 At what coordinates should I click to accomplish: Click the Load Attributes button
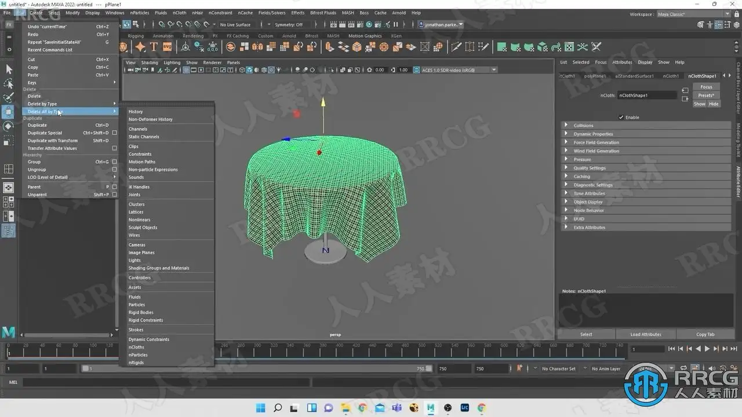coord(646,334)
